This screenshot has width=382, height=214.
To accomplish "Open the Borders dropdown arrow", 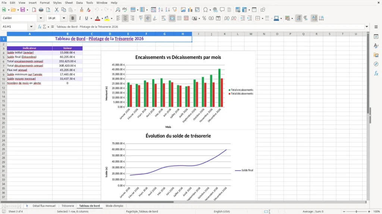I will [262, 19].
